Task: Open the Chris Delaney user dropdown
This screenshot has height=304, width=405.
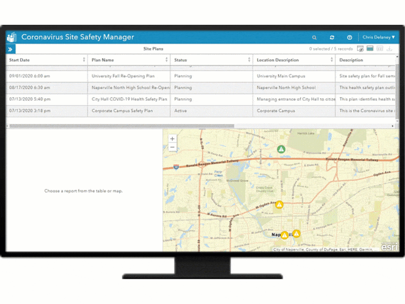Action: 379,37
